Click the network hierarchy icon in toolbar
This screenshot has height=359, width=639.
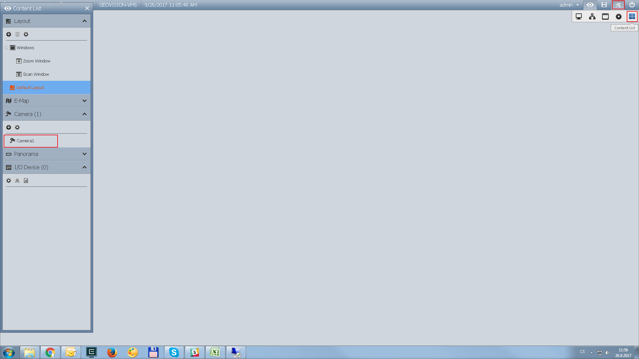pyautogui.click(x=592, y=16)
